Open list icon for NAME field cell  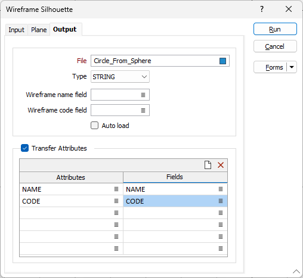221,189
